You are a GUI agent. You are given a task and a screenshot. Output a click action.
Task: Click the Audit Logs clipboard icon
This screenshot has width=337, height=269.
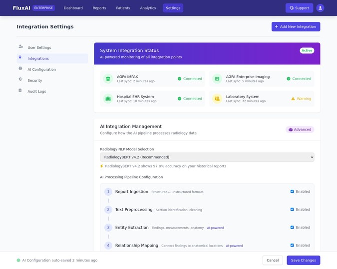(20, 90)
